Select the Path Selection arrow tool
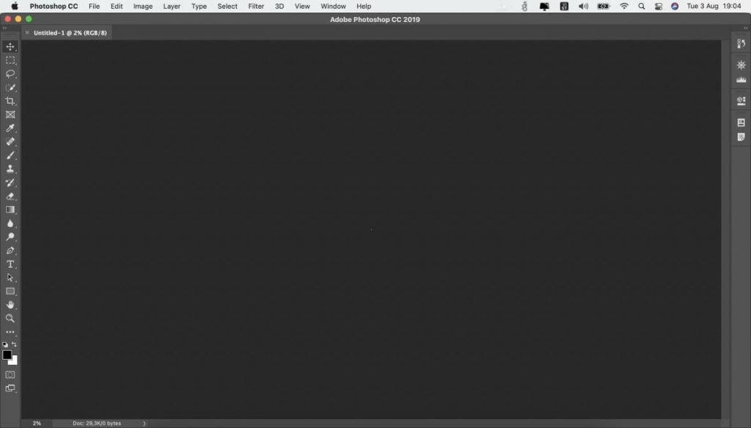The width and height of the screenshot is (751, 428). (x=10, y=278)
